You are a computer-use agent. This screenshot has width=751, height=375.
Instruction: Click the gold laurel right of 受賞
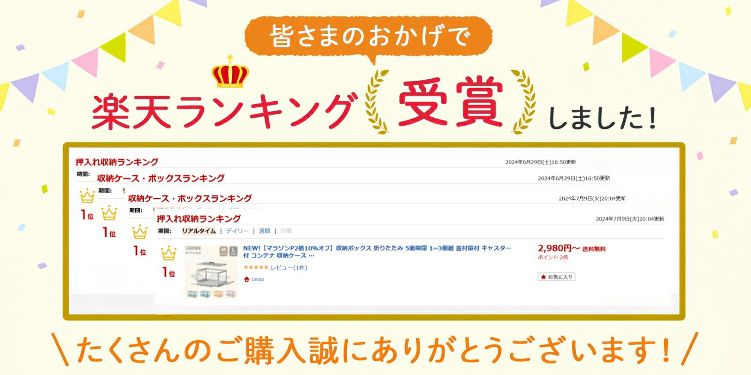point(524,102)
